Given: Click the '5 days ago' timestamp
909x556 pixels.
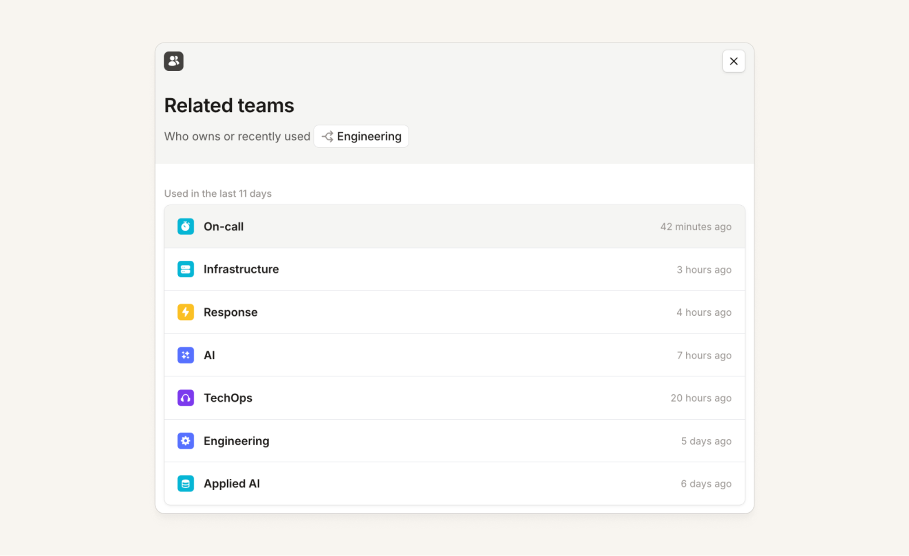Looking at the screenshot, I should coord(706,441).
